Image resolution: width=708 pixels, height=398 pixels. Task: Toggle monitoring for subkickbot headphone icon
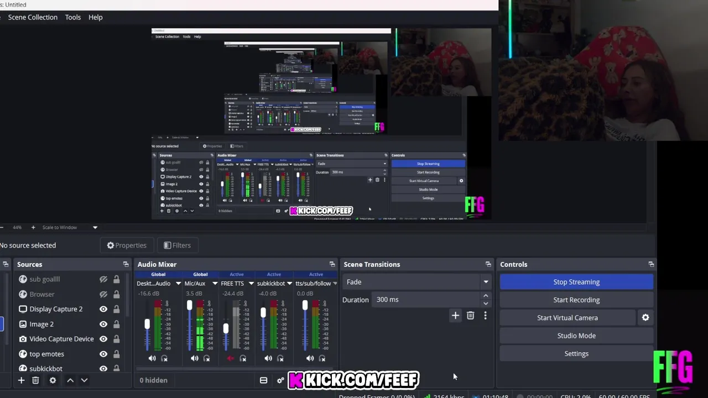point(280,359)
